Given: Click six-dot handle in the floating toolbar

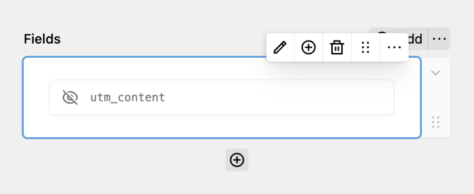Looking at the screenshot, I should [x=366, y=47].
